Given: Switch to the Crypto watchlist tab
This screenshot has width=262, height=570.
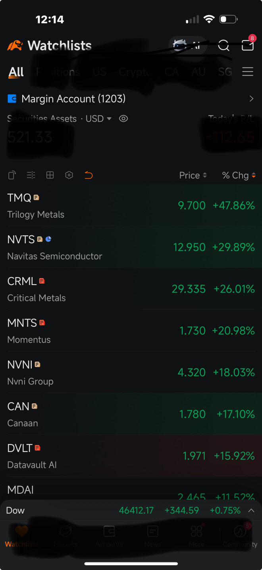Looking at the screenshot, I should (x=135, y=72).
